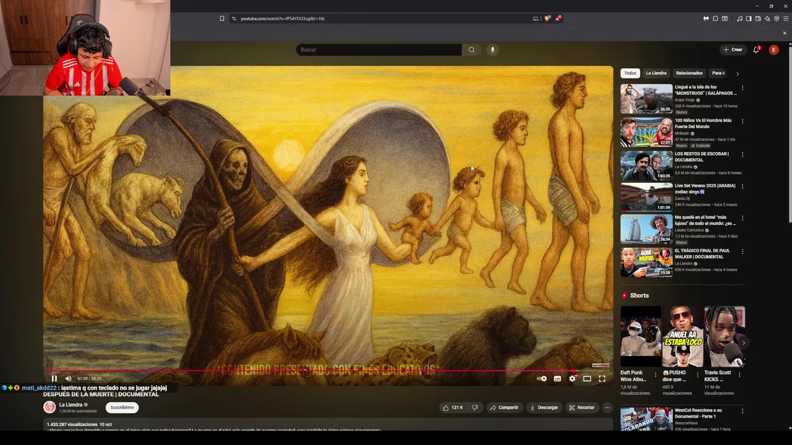The width and height of the screenshot is (792, 445).
Task: Open the 'Daft Punk Wins Albu...' short
Action: pos(640,337)
